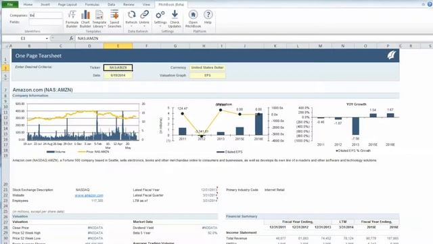Open Excel Help question mark icon
The image size is (433, 244).
[430, 4]
